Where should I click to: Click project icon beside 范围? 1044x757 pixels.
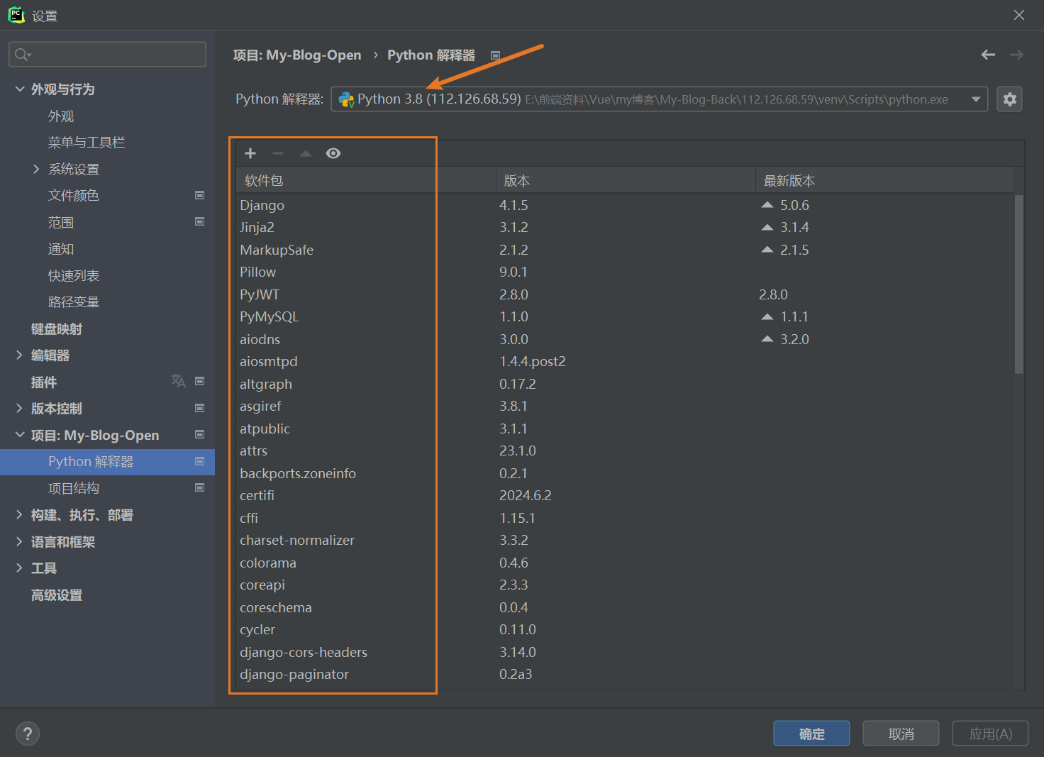pos(200,221)
